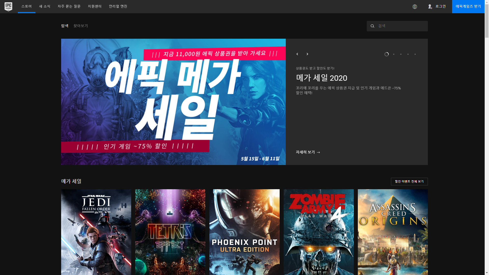Select the second carousel indicator dot

pos(394,54)
